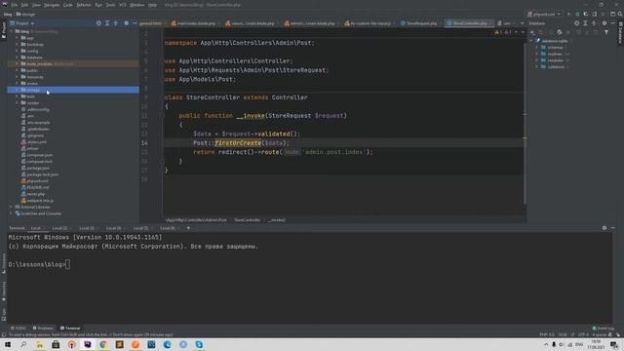Viewport: 624px width, 351px height.
Task: Select the node_modules folder
Action: 73,63
